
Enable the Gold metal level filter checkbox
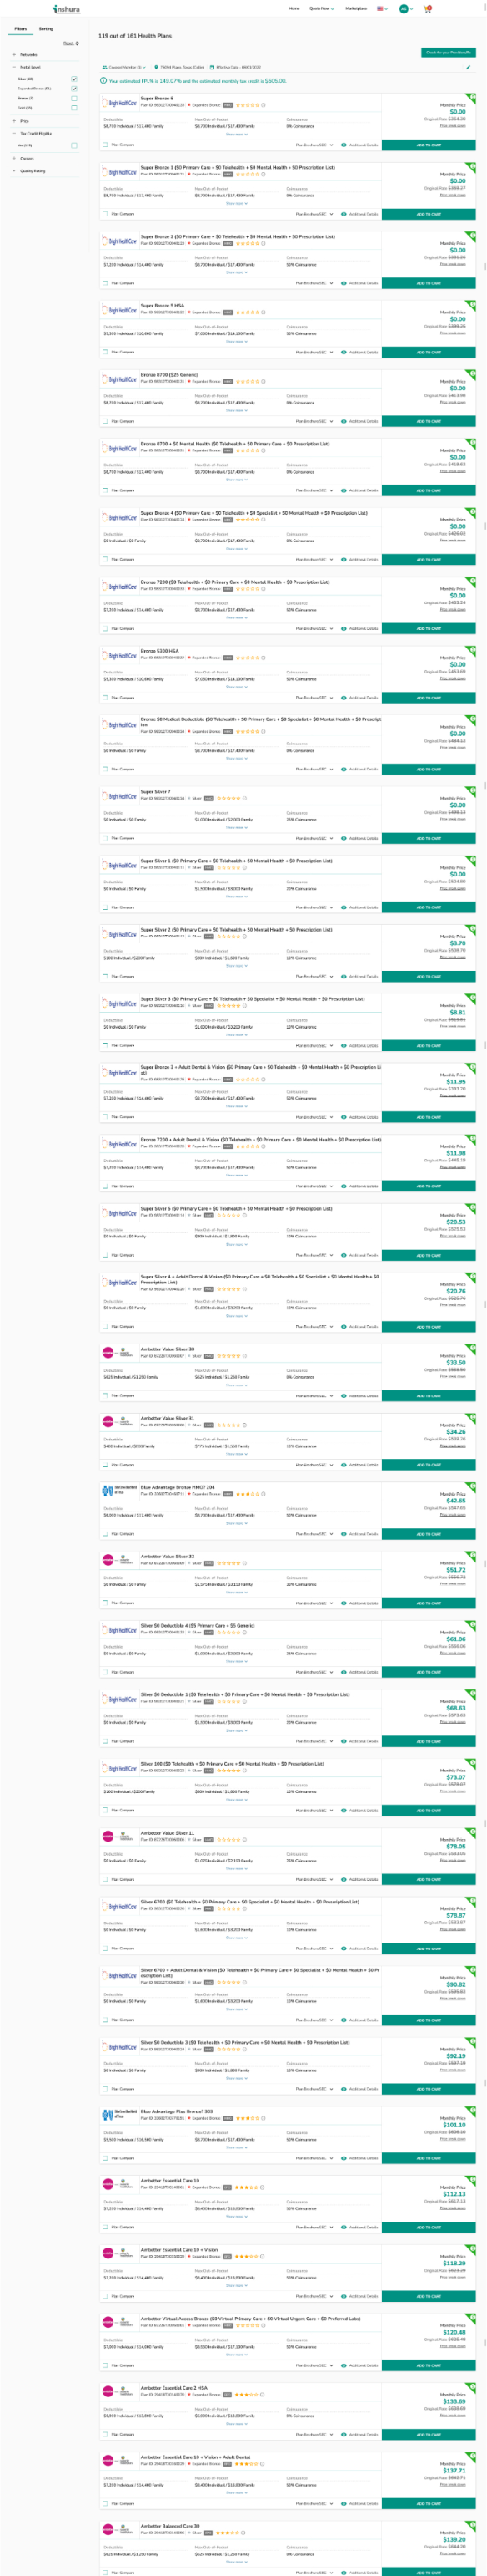74,108
